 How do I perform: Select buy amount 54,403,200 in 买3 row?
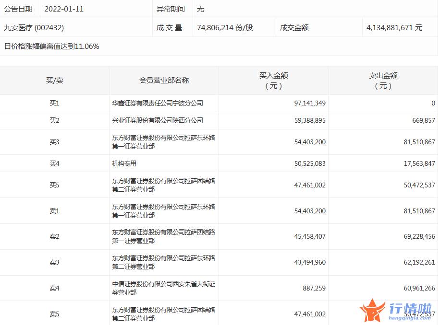[x=310, y=142]
